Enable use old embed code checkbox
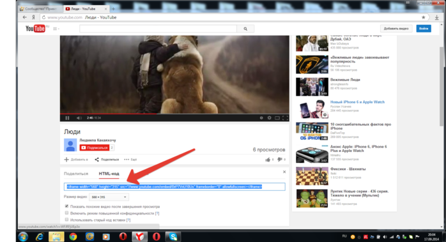Screen dimensions: 446x242 coord(66,220)
